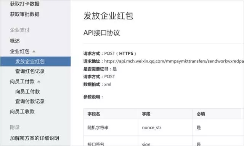Open 加解密方案的详细说明 appendix page
This screenshot has height=146, width=244.
[x=35, y=138]
